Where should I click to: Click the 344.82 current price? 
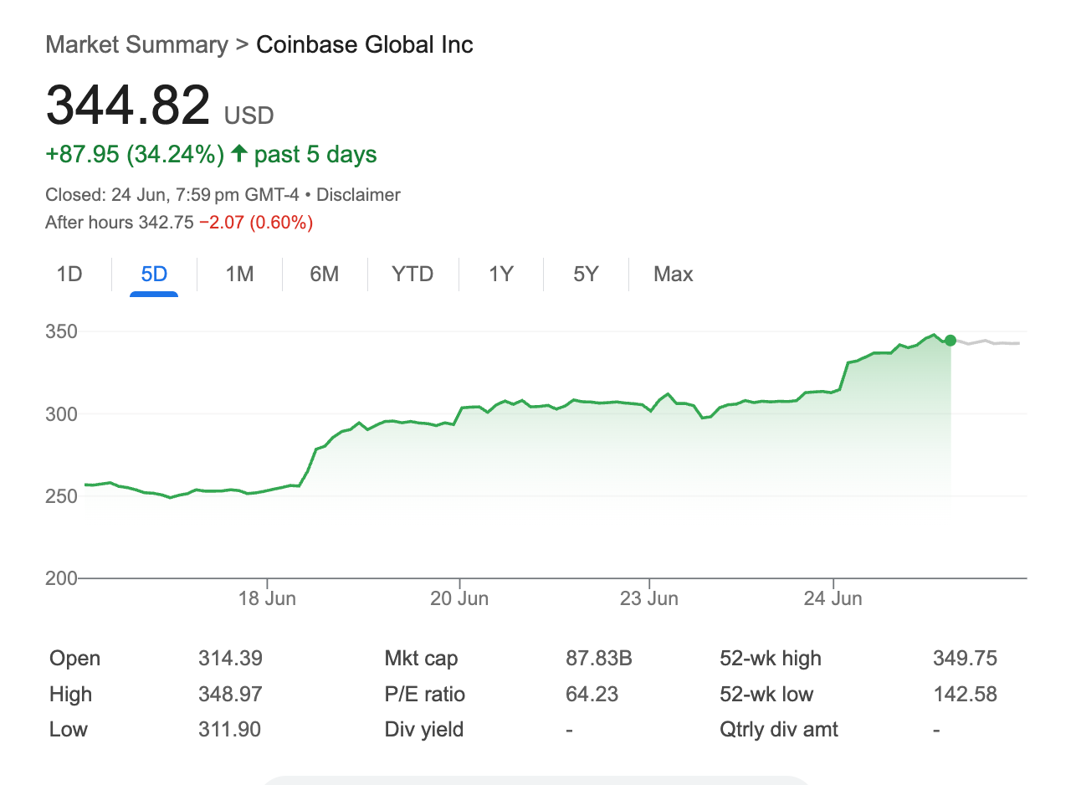pyautogui.click(x=128, y=106)
